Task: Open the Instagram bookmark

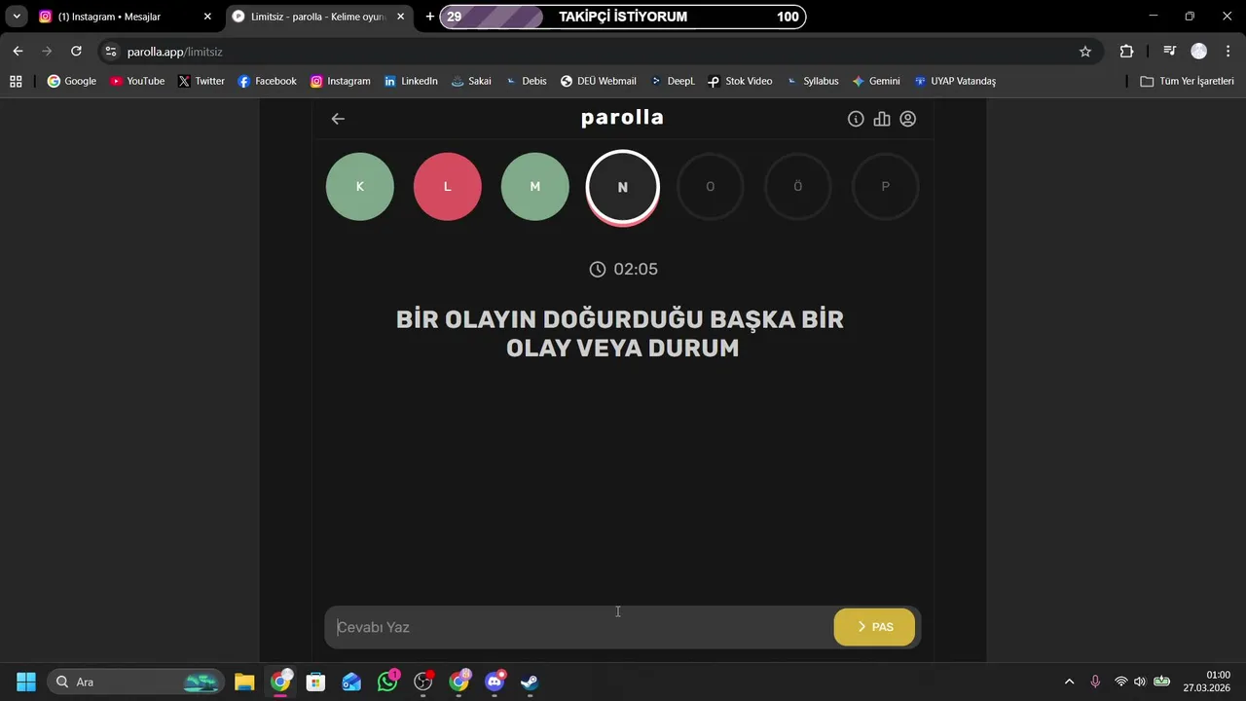Action: tap(341, 82)
